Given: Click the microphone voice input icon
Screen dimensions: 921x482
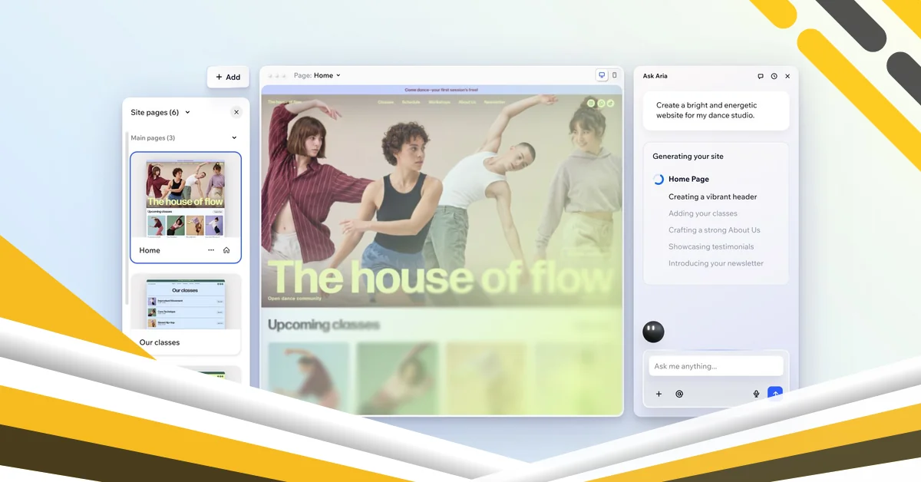Looking at the screenshot, I should (x=756, y=394).
